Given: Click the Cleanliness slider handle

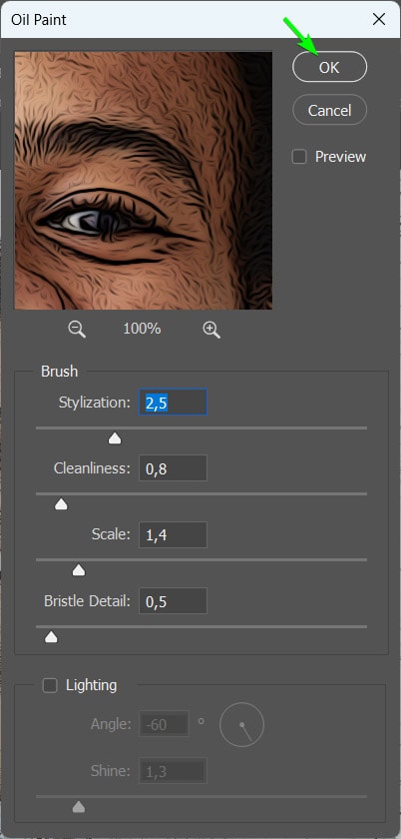Looking at the screenshot, I should [61, 504].
